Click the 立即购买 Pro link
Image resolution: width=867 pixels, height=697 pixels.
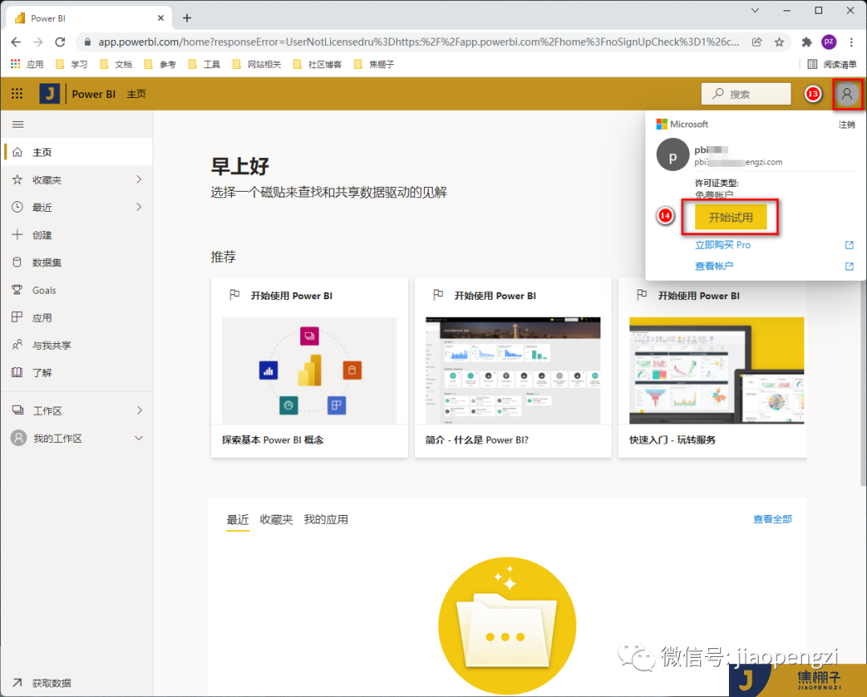(722, 245)
